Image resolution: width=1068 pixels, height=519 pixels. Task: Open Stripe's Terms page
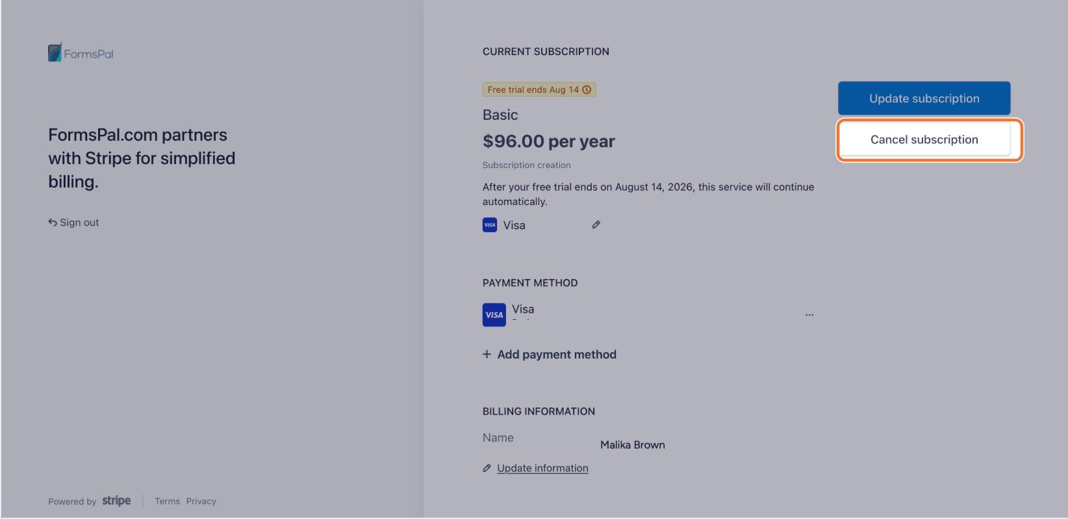167,501
